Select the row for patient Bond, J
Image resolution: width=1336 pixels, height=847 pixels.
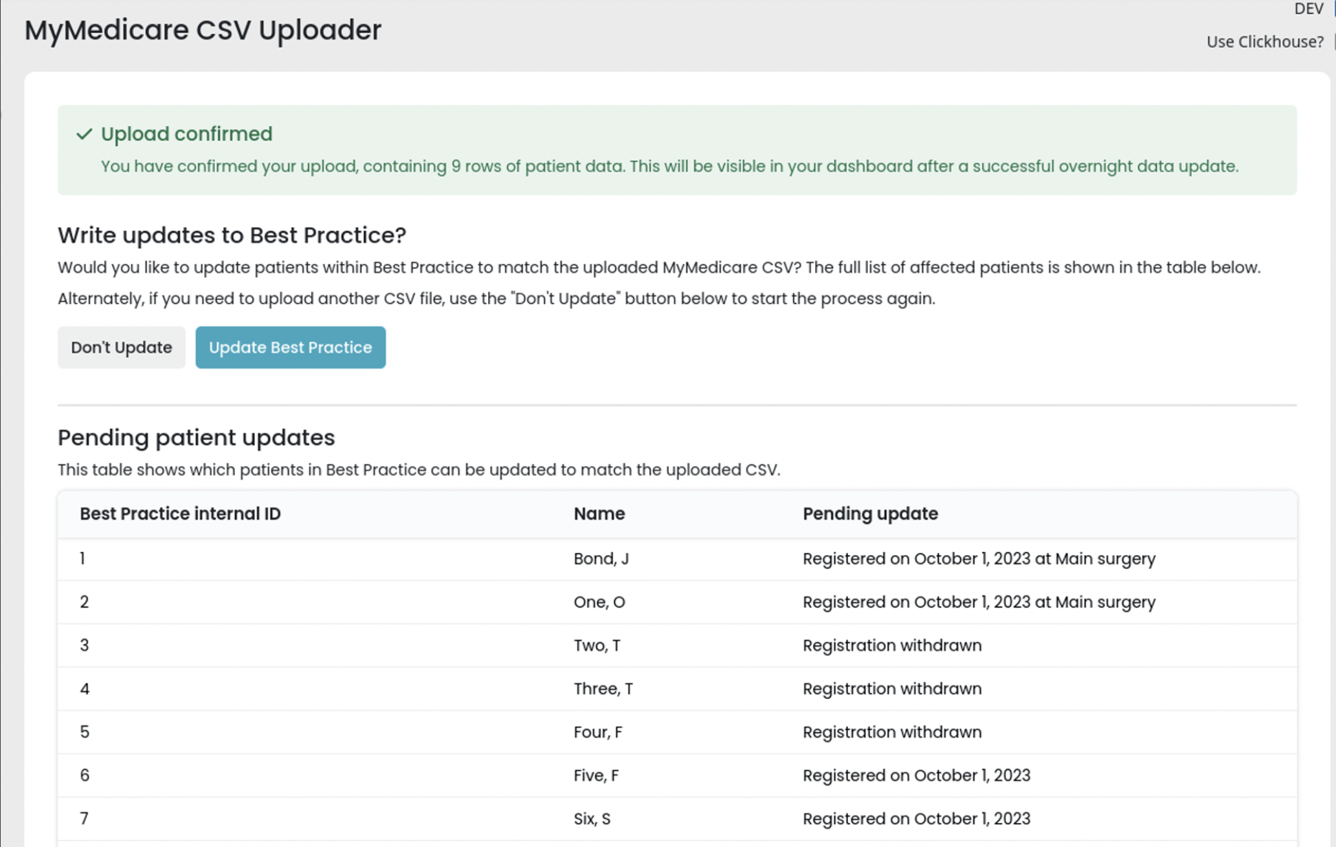pos(602,558)
